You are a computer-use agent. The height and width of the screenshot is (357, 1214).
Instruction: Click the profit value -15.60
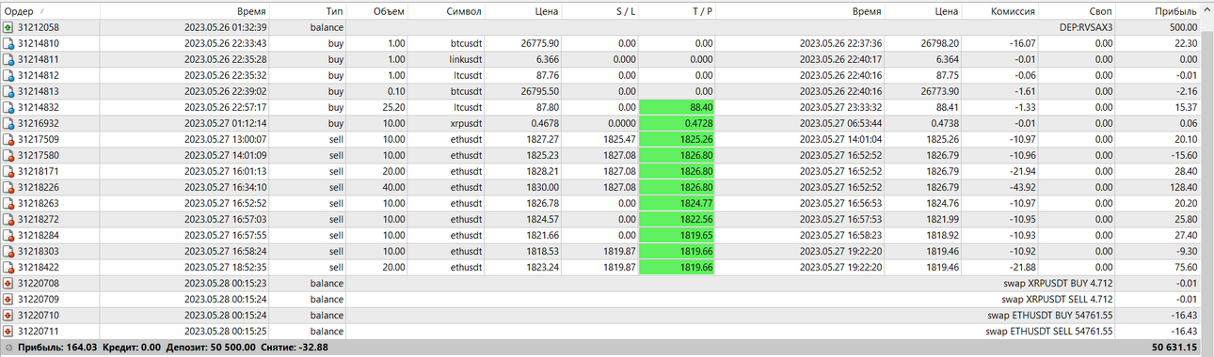pos(1185,155)
